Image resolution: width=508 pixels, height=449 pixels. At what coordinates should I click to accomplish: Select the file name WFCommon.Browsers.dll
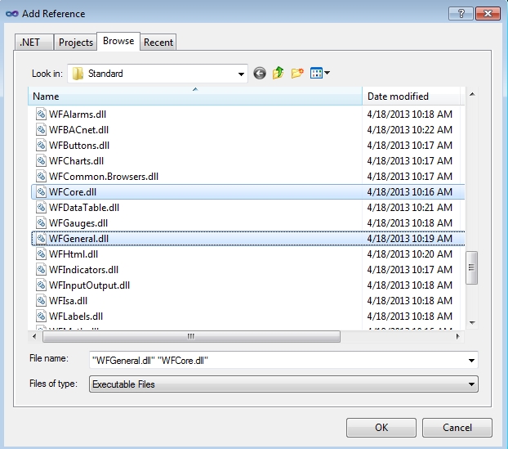click(104, 177)
